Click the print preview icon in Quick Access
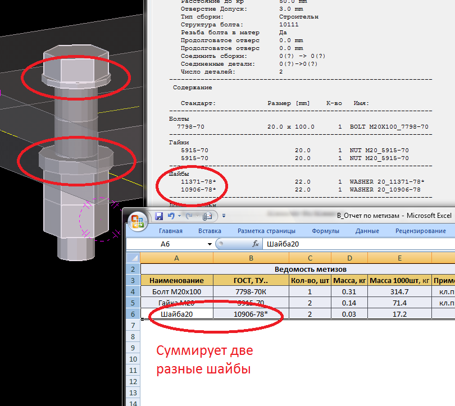The height and width of the screenshot is (406, 455). 208,216
